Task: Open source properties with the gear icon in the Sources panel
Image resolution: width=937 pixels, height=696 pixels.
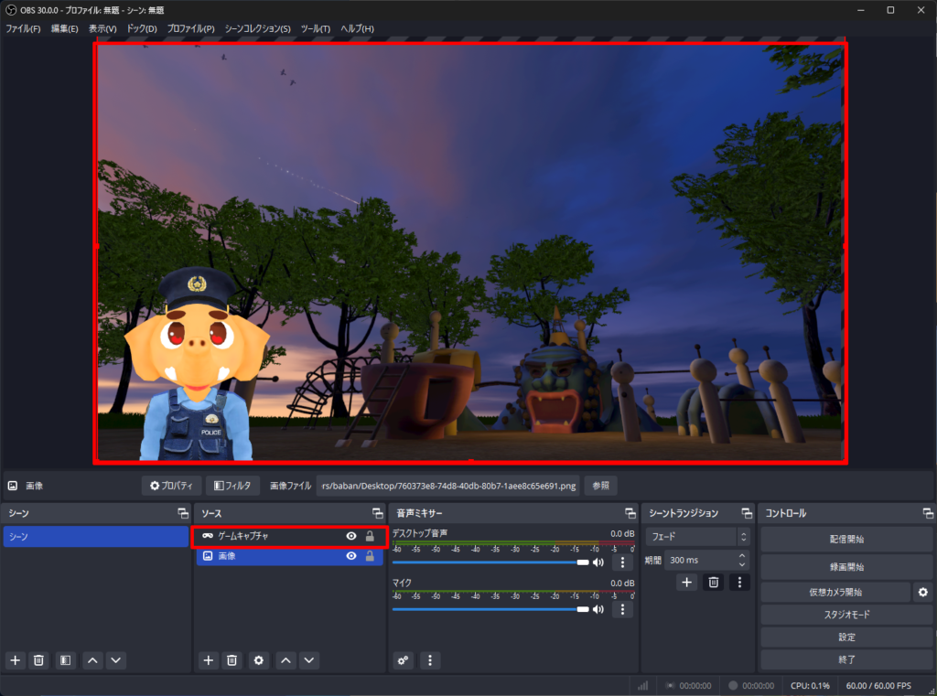Action: coord(259,659)
